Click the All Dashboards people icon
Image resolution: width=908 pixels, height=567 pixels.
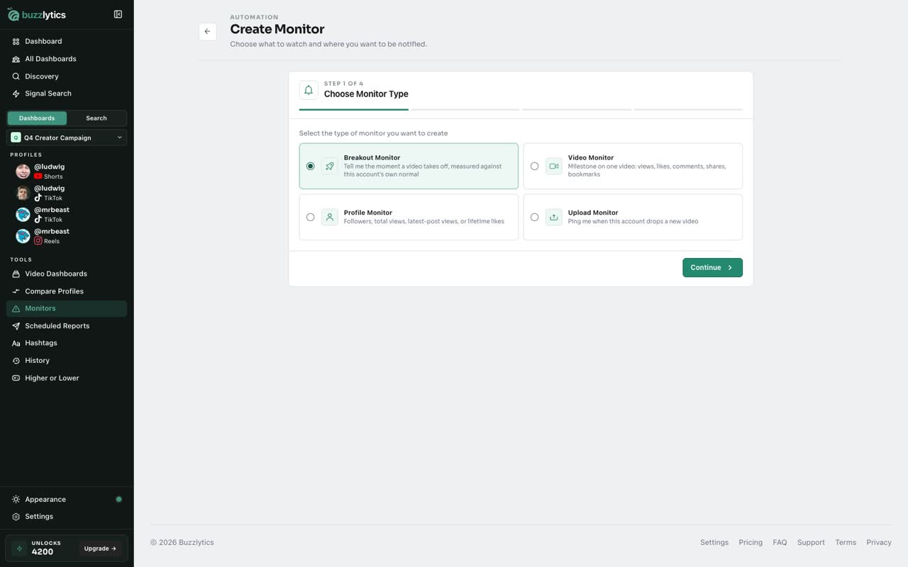tap(16, 59)
